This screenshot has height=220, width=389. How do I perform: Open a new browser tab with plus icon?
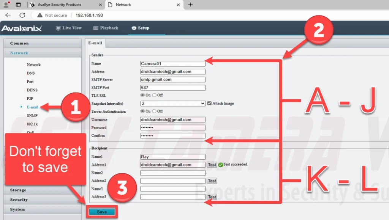coord(190,5)
